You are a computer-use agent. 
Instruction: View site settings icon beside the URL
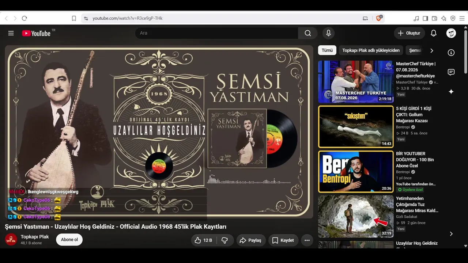(86, 18)
